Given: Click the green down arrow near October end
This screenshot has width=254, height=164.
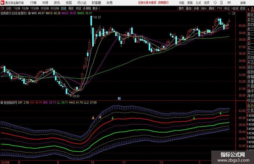Looking at the screenshot, I should [113, 118].
